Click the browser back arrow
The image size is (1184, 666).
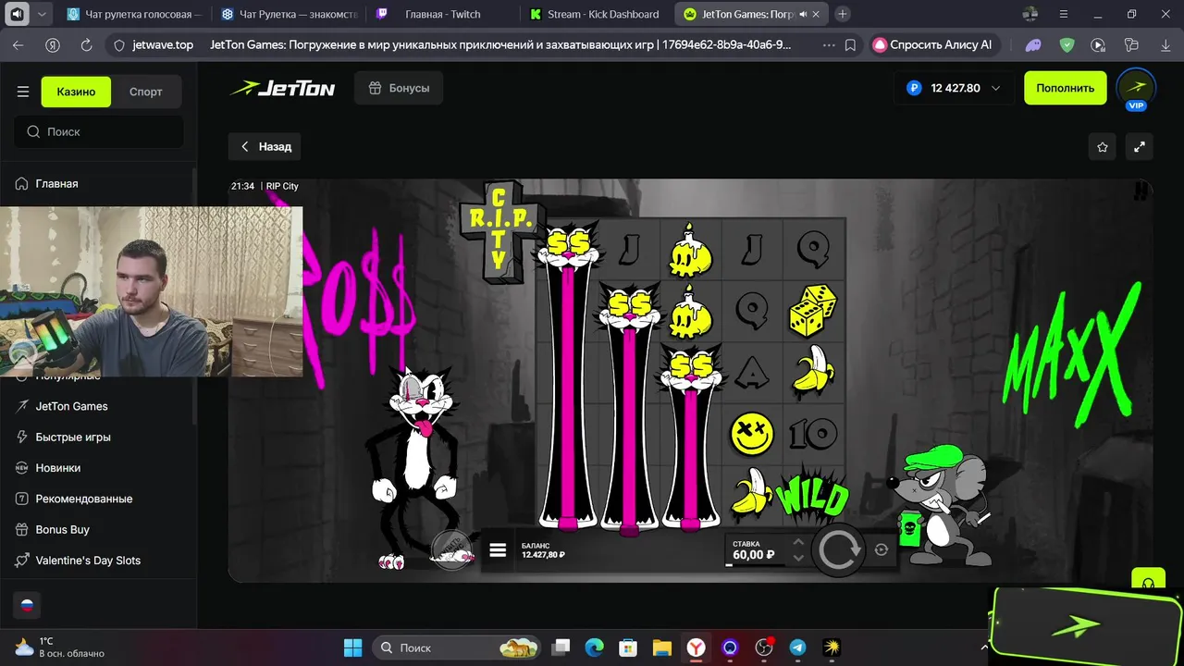click(18, 44)
